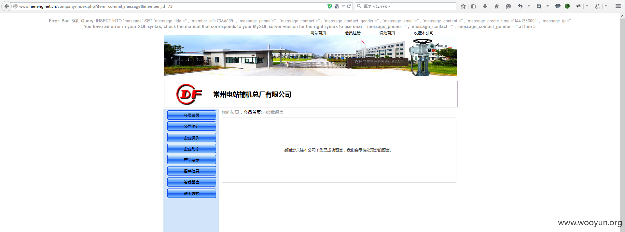Open the 招聘信息 sidebar button
This screenshot has width=625, height=232.
[x=192, y=171]
